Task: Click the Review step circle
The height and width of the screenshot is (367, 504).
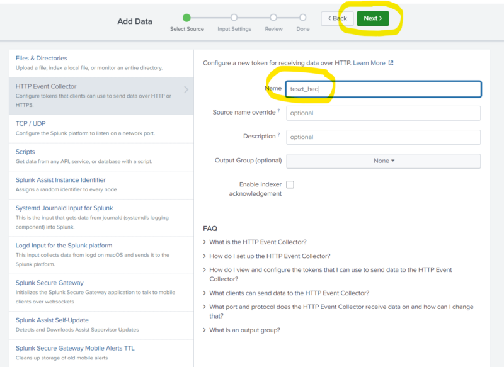Action: (273, 18)
